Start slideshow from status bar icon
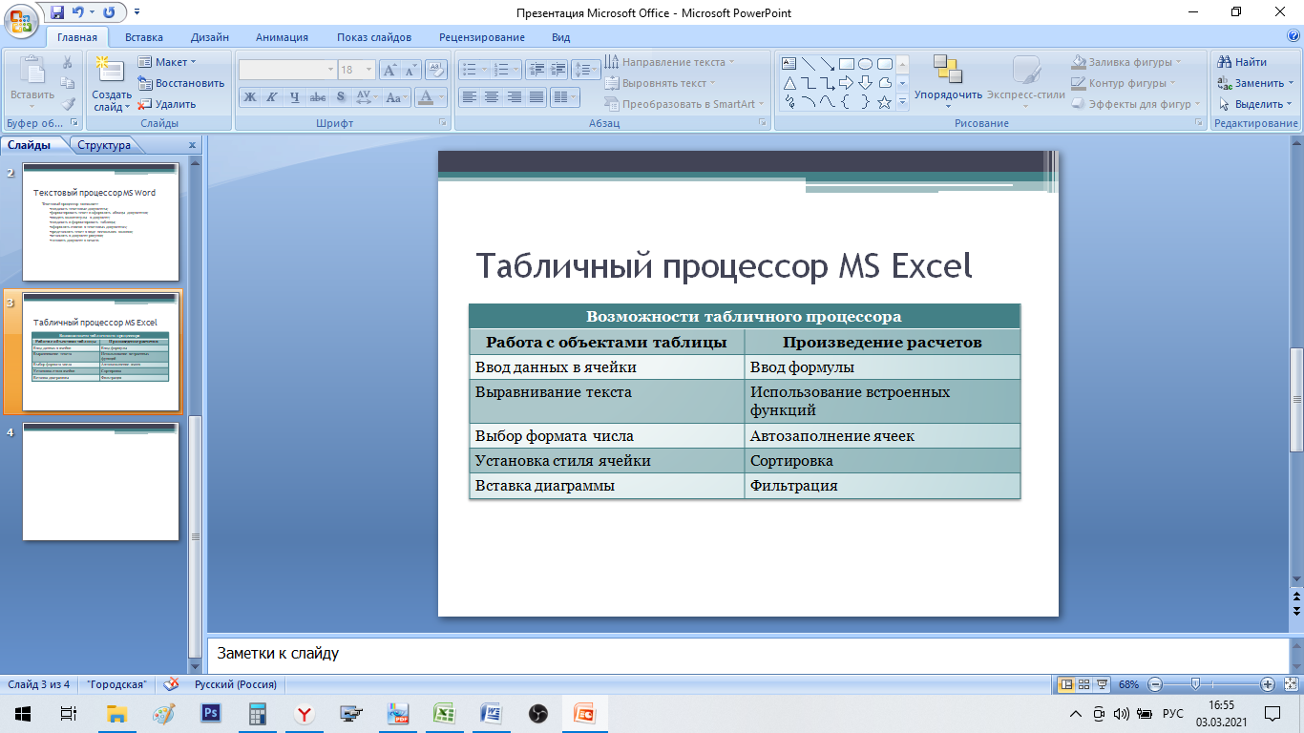1304x733 pixels. pos(1103,684)
